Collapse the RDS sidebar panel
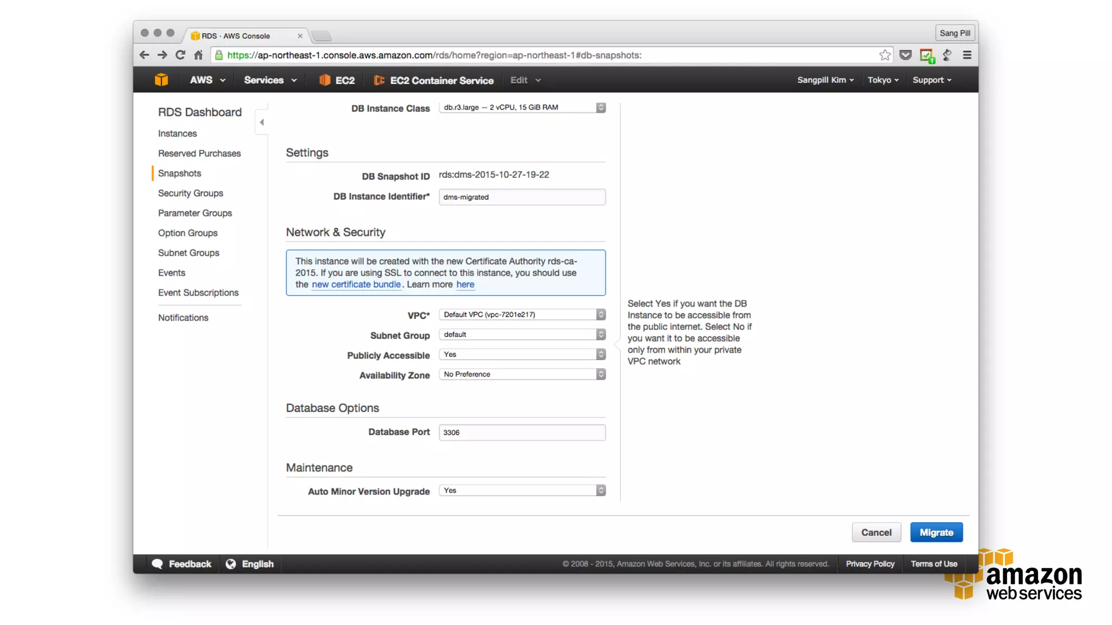The height and width of the screenshot is (625, 1112). [x=262, y=122]
